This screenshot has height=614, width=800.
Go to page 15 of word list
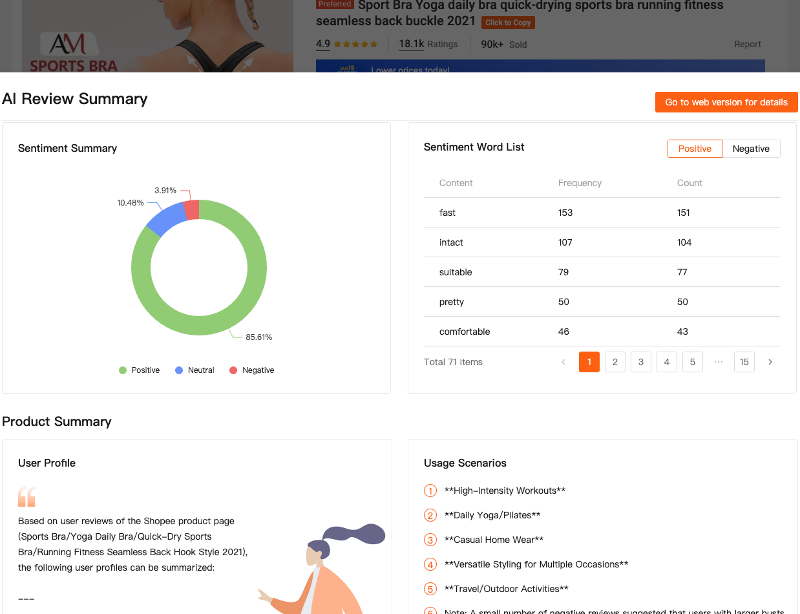click(x=744, y=362)
